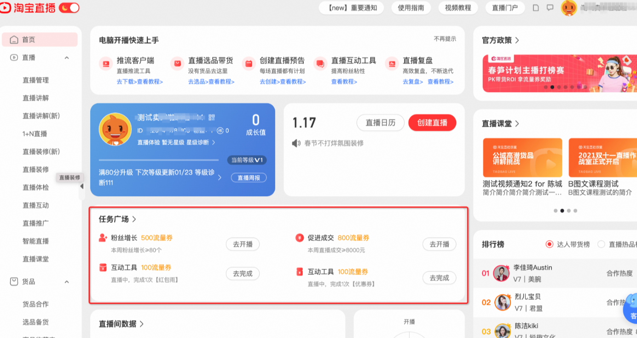The width and height of the screenshot is (637, 338).
Task: Open the 直播日历
Action: 380,122
